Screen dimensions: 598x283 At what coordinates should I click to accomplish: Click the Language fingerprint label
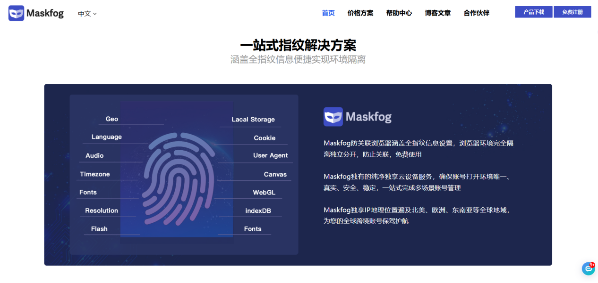pos(107,137)
